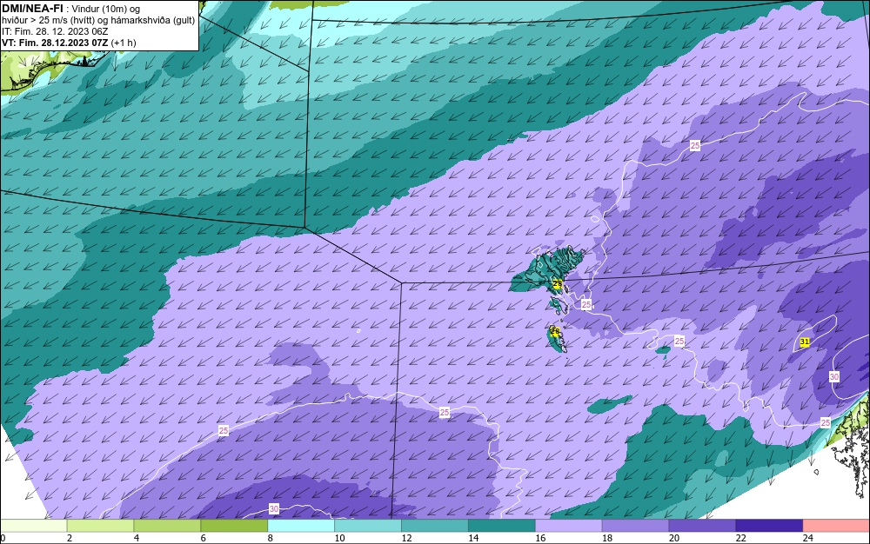Click the 'DMI/NEA-FI : Vindur (10m) og' title line
The height and width of the screenshot is (544, 870).
(x=71, y=9)
